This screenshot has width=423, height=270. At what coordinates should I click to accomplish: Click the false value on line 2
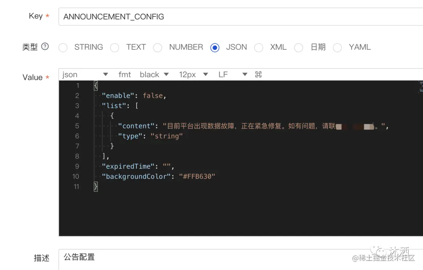pos(153,95)
